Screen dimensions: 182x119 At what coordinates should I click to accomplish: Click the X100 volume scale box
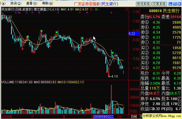pyautogui.click(x=133, y=112)
